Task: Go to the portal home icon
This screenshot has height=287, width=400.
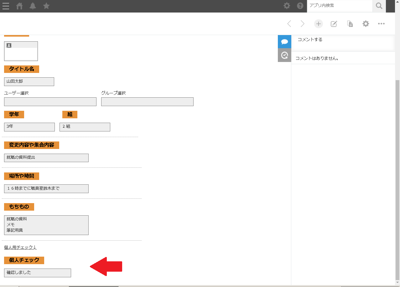Action: (19, 6)
